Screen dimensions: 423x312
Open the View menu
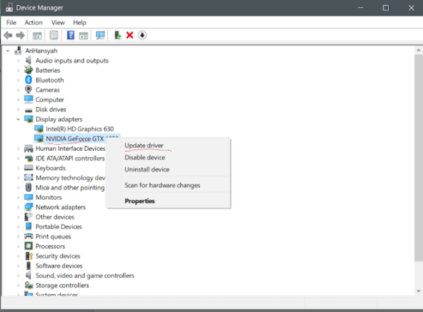(58, 22)
